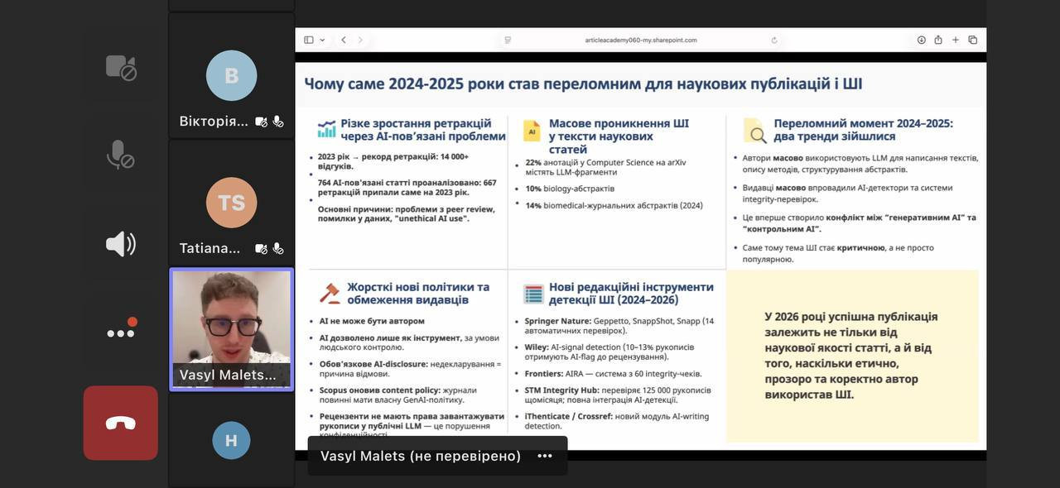Go back with the browser back arrow

click(x=343, y=40)
